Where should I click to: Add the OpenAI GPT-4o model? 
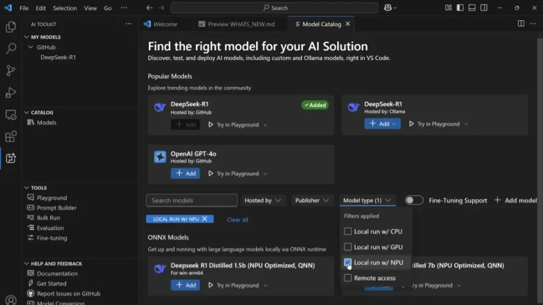(x=186, y=173)
